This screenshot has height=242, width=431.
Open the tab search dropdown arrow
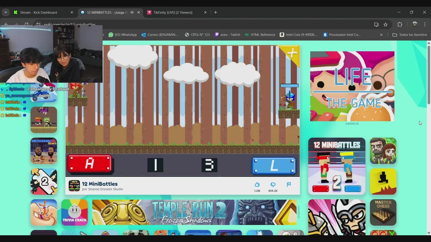pyautogui.click(x=5, y=12)
